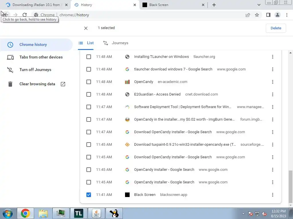The image size is (293, 219).
Task: Check the OpenCandy en-academic.com entry
Action: 89,82
